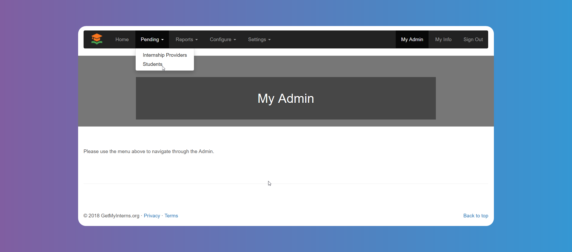Viewport: 572px width, 252px height.
Task: Collapse the Pending dropdown menu
Action: [152, 40]
